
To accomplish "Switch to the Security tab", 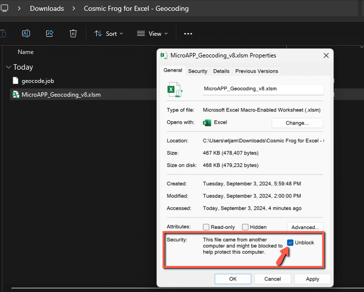I will pyautogui.click(x=197, y=71).
